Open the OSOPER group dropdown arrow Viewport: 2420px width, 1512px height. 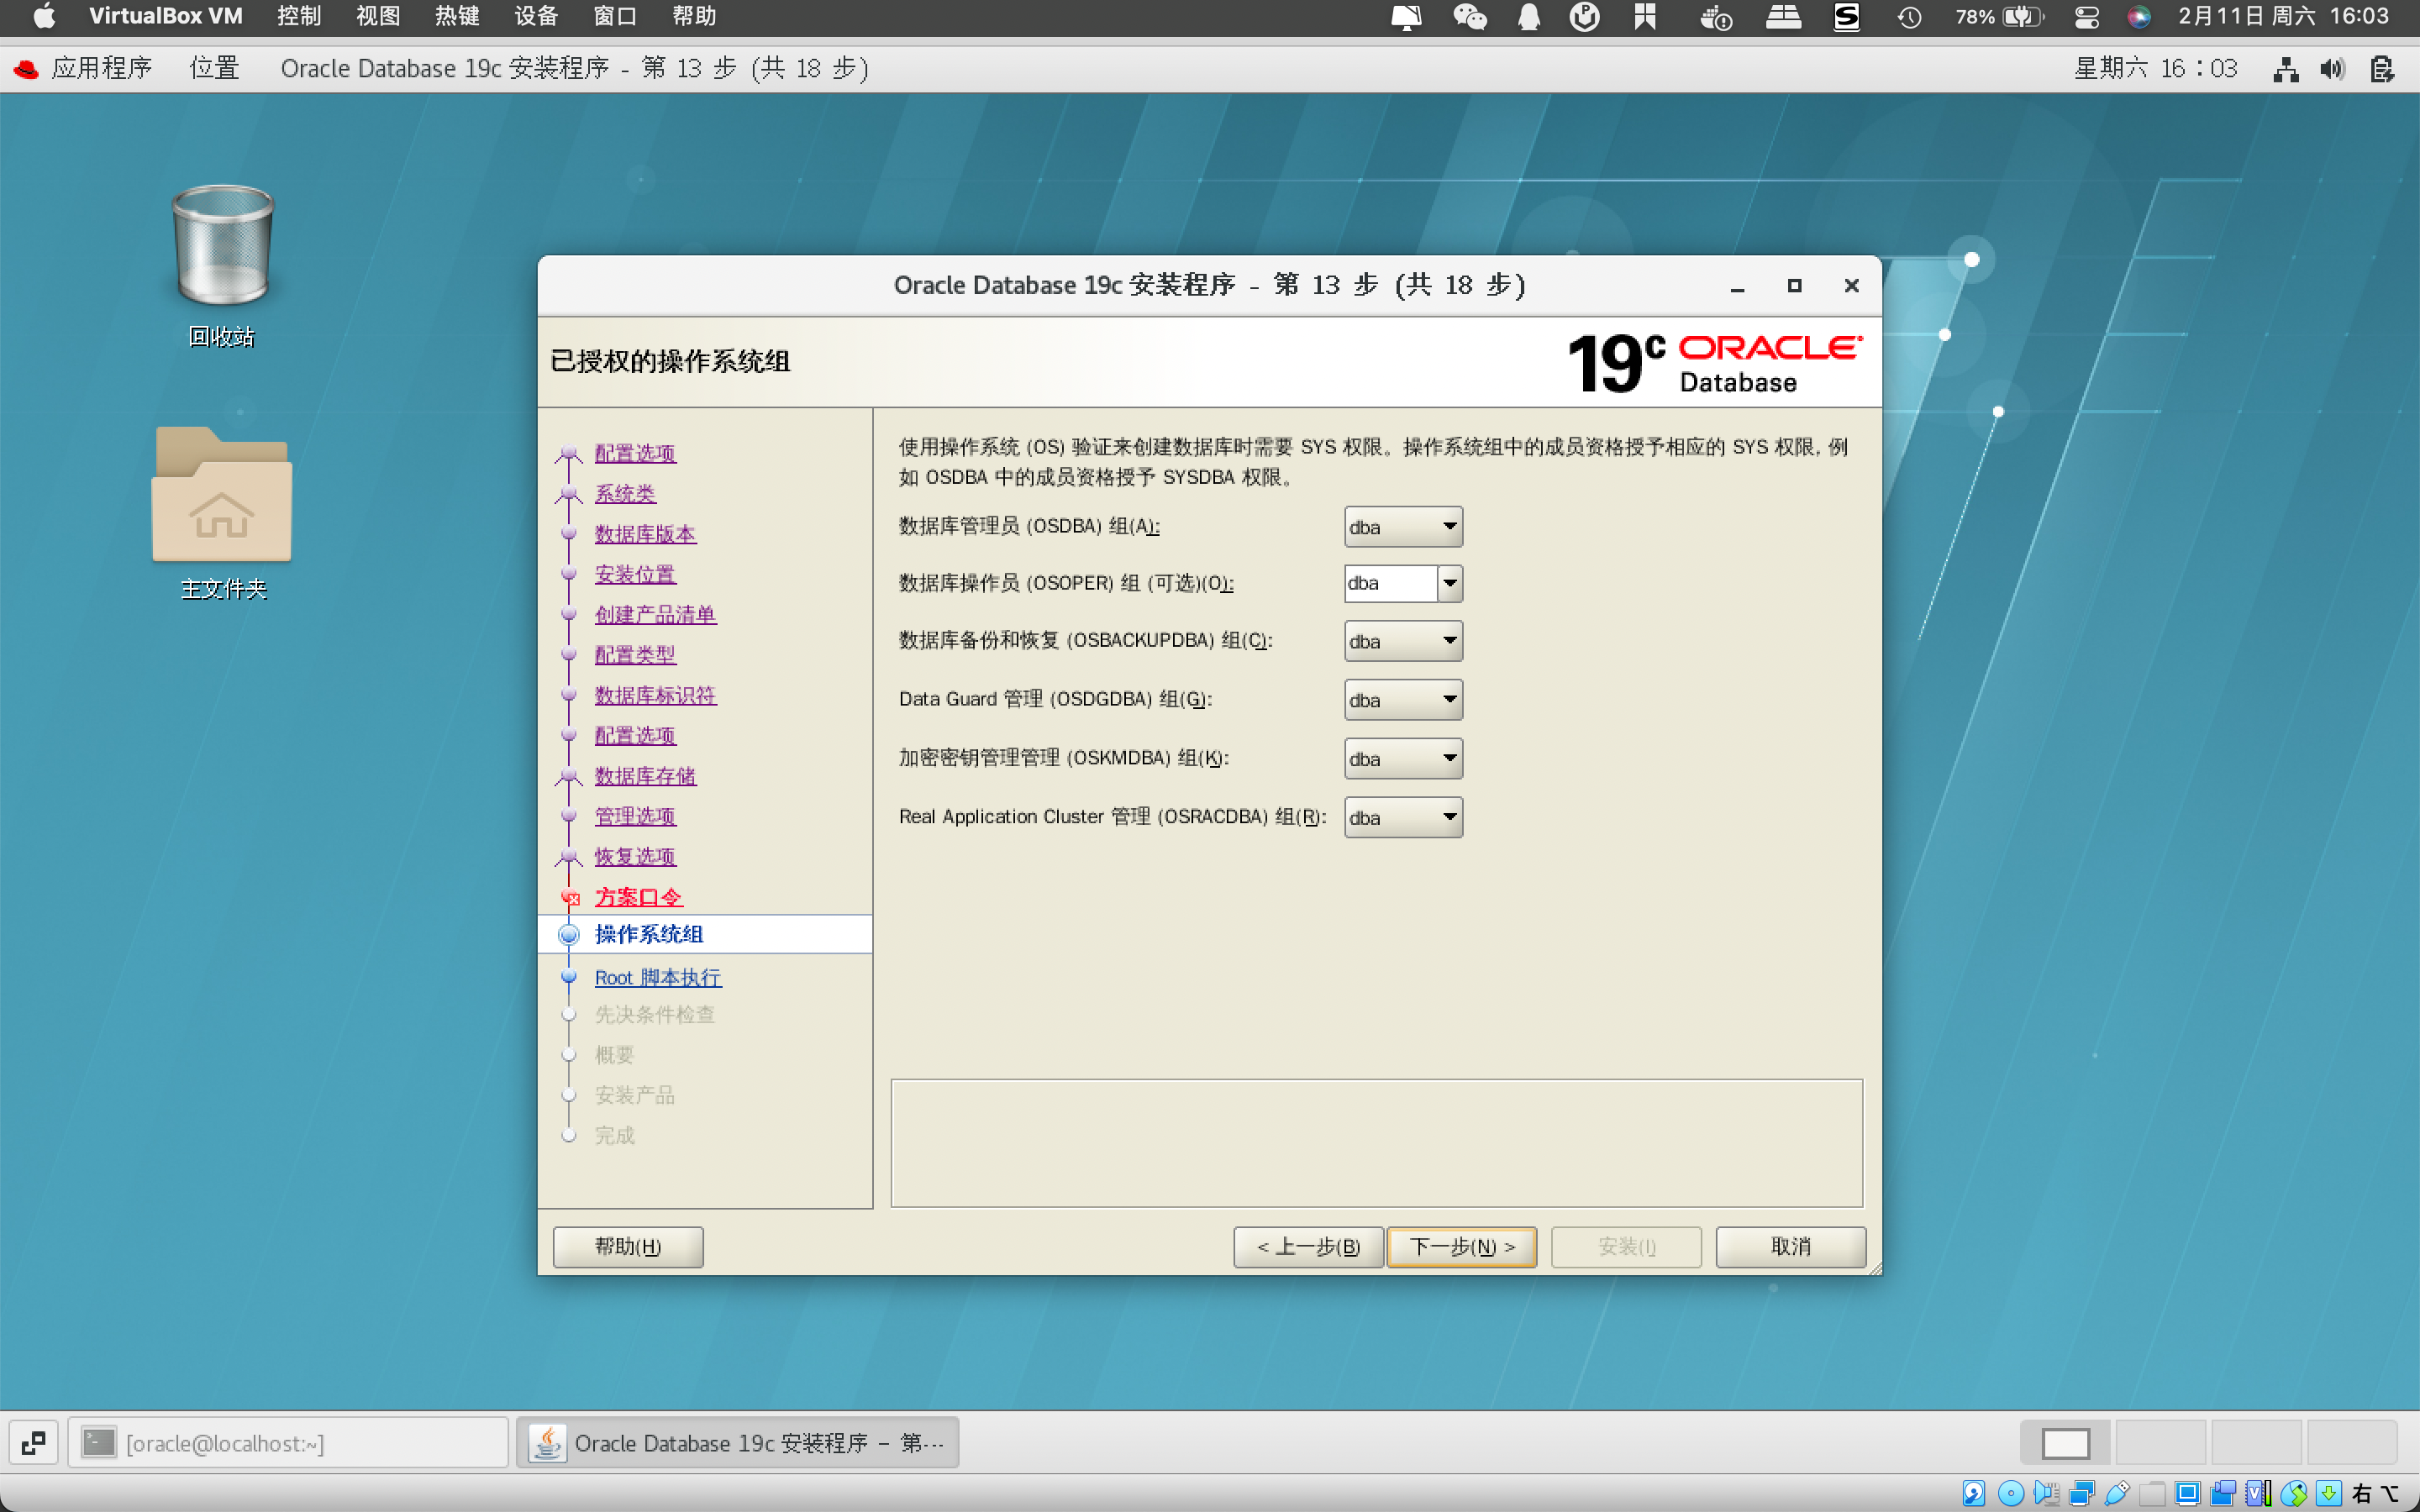pyautogui.click(x=1450, y=583)
